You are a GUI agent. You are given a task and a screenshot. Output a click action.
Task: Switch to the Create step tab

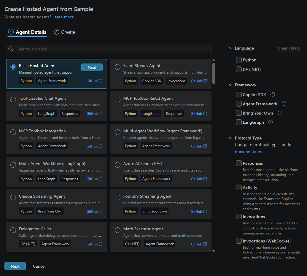click(64, 32)
